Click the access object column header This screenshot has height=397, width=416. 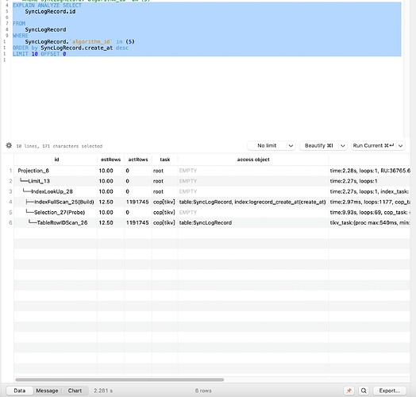point(253,160)
